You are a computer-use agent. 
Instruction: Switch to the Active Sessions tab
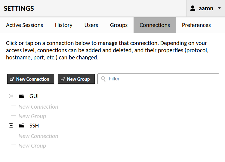point(24,25)
